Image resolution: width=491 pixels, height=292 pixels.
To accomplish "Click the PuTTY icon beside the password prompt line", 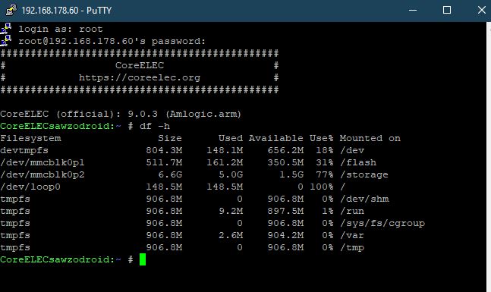I will pos(6,41).
